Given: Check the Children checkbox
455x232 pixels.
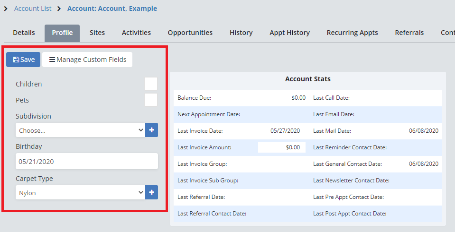Looking at the screenshot, I should tap(151, 84).
